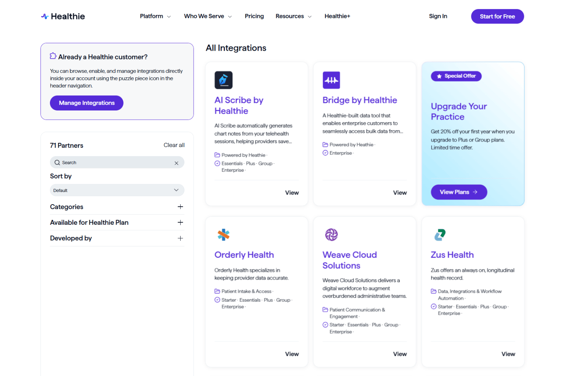Expand the Developed by filter

click(x=117, y=238)
